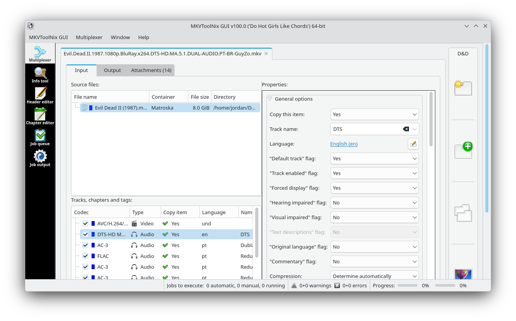The width and height of the screenshot is (516, 321).
Task: Click the green check in FLAC row
Action: 165,256
